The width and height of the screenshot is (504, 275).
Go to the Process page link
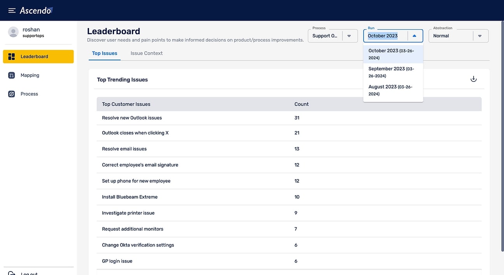pyautogui.click(x=29, y=94)
